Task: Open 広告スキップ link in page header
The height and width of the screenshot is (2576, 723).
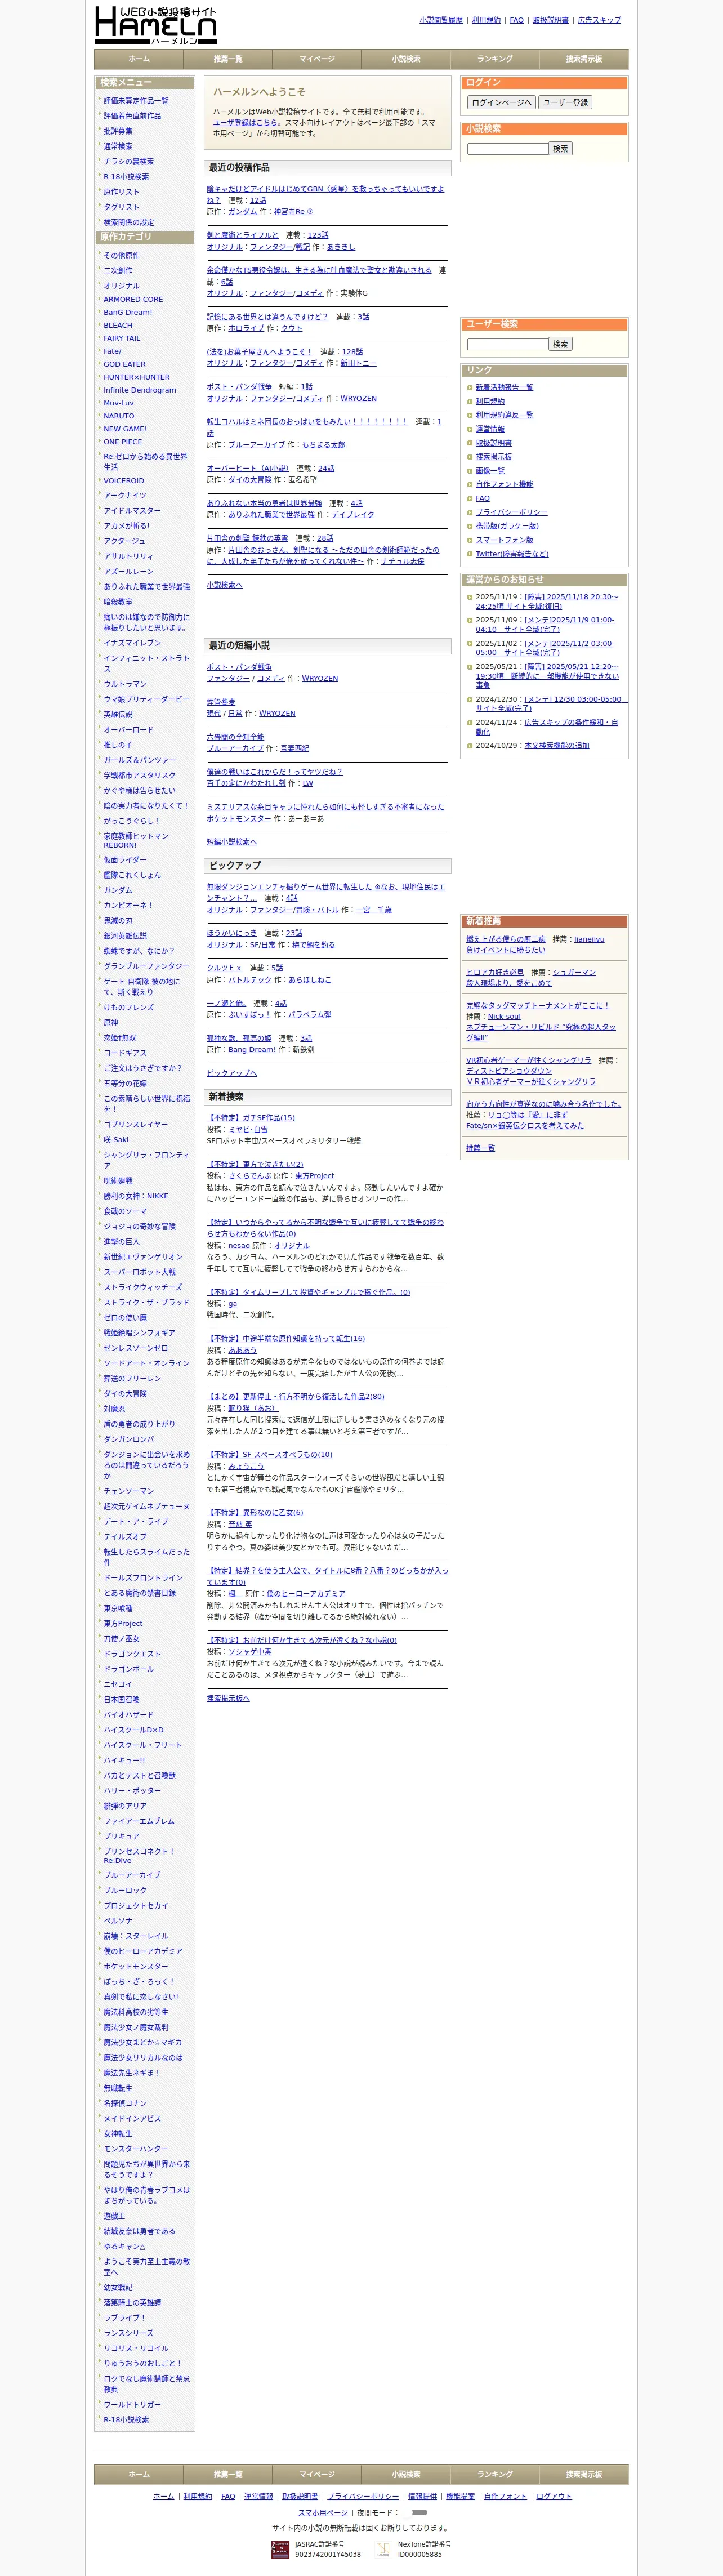Action: click(599, 20)
